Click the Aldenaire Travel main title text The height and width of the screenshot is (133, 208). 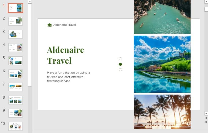click(x=66, y=55)
